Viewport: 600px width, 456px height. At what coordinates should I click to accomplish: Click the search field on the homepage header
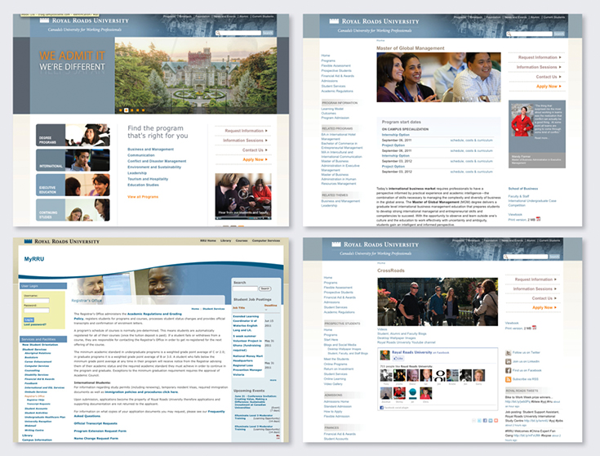[x=238, y=33]
